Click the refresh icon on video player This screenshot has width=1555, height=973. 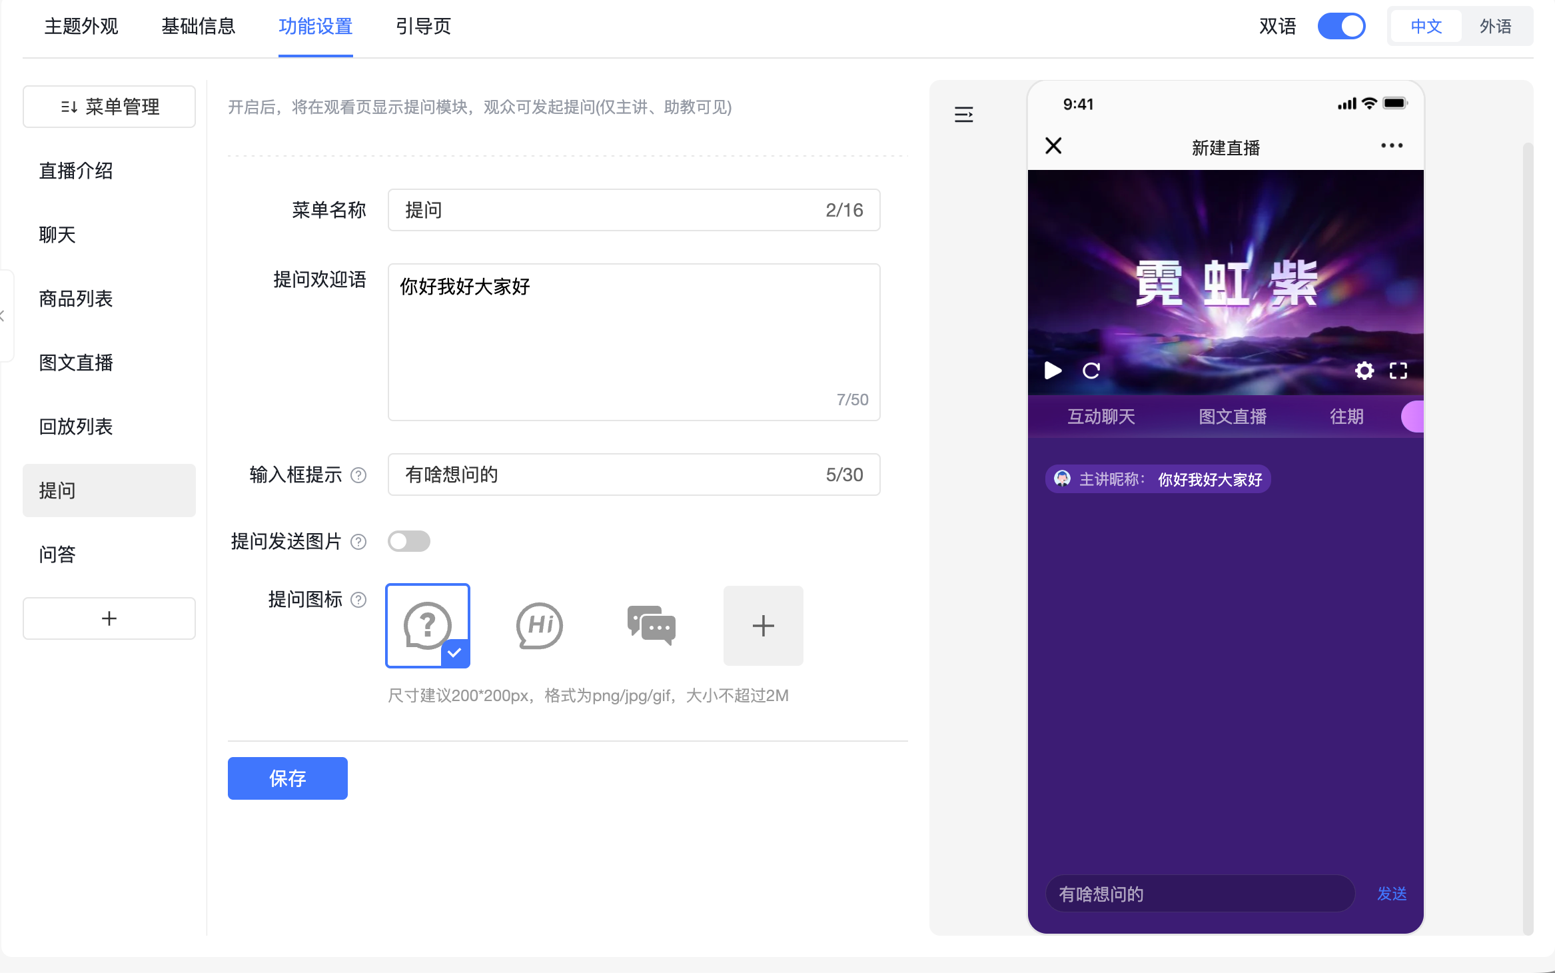1091,371
